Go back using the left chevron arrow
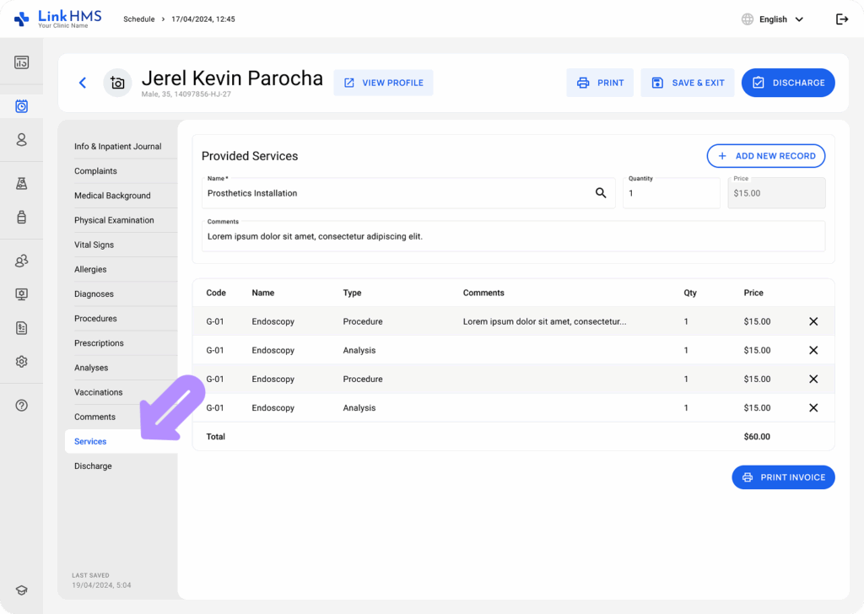The height and width of the screenshot is (614, 864). pos(83,83)
